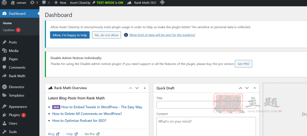The height and width of the screenshot is (136, 307).
Task: Open How to Optimize Podcast for SEO post
Action: point(79,120)
